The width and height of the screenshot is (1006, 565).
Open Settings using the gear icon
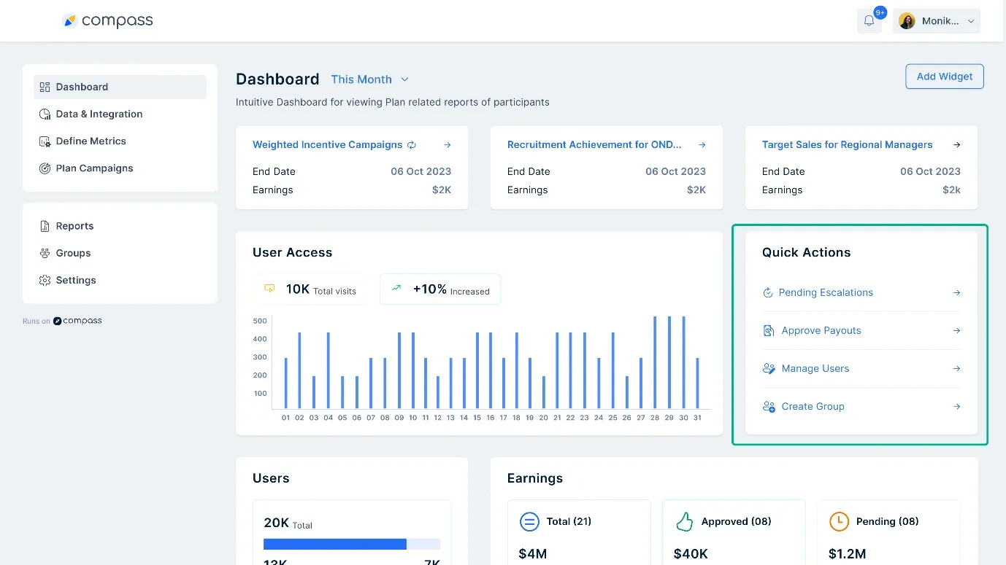pyautogui.click(x=44, y=280)
